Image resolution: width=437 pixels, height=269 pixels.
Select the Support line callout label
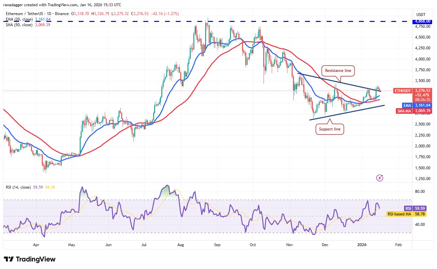click(x=330, y=129)
